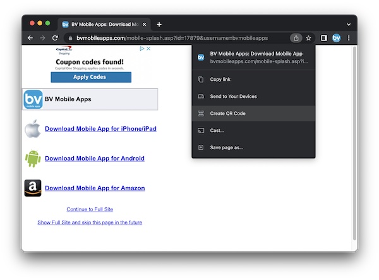The width and height of the screenshot is (379, 280).
Task: Go back to the previous page
Action: point(30,38)
